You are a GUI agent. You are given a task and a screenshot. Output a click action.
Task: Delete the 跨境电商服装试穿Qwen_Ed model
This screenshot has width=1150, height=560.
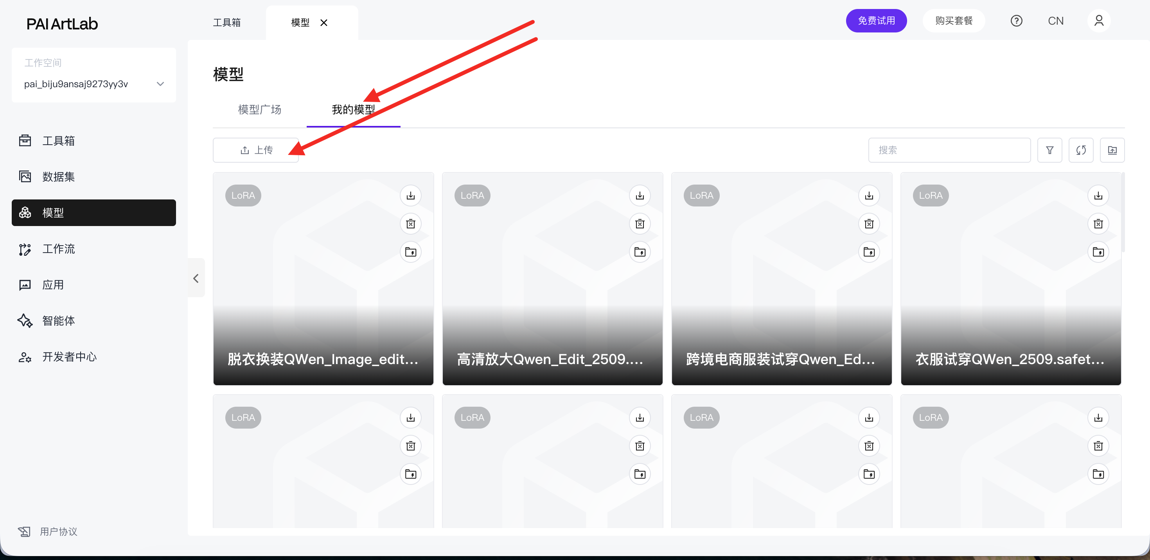pyautogui.click(x=869, y=224)
